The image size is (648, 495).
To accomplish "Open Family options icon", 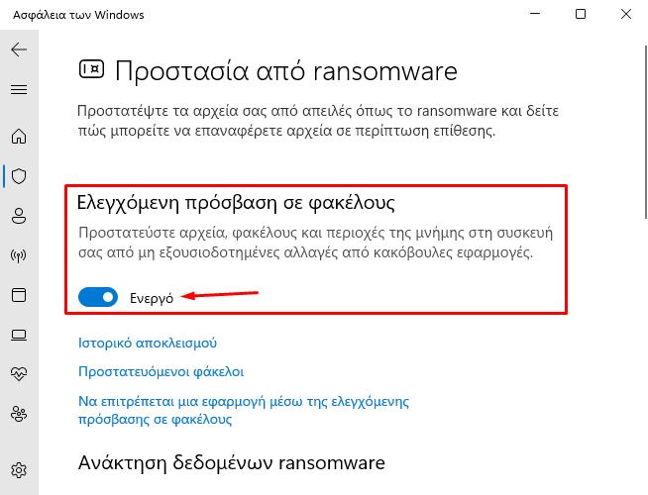I will (x=19, y=414).
